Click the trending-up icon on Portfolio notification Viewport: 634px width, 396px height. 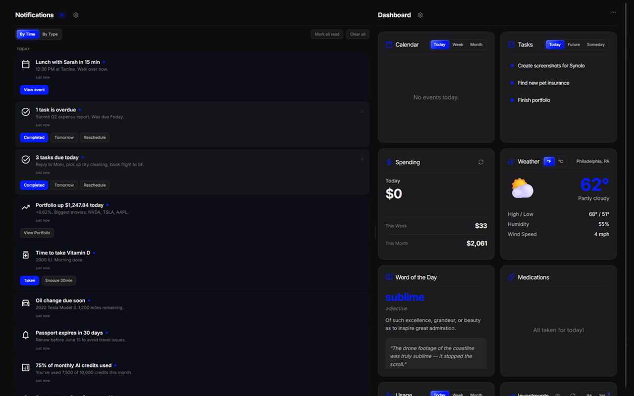pos(26,207)
